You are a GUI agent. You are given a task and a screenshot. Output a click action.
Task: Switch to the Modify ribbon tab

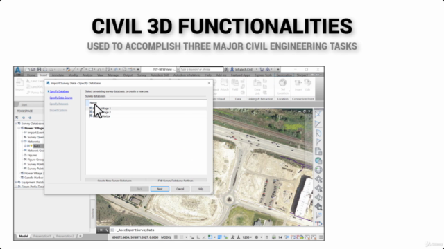coord(73,75)
